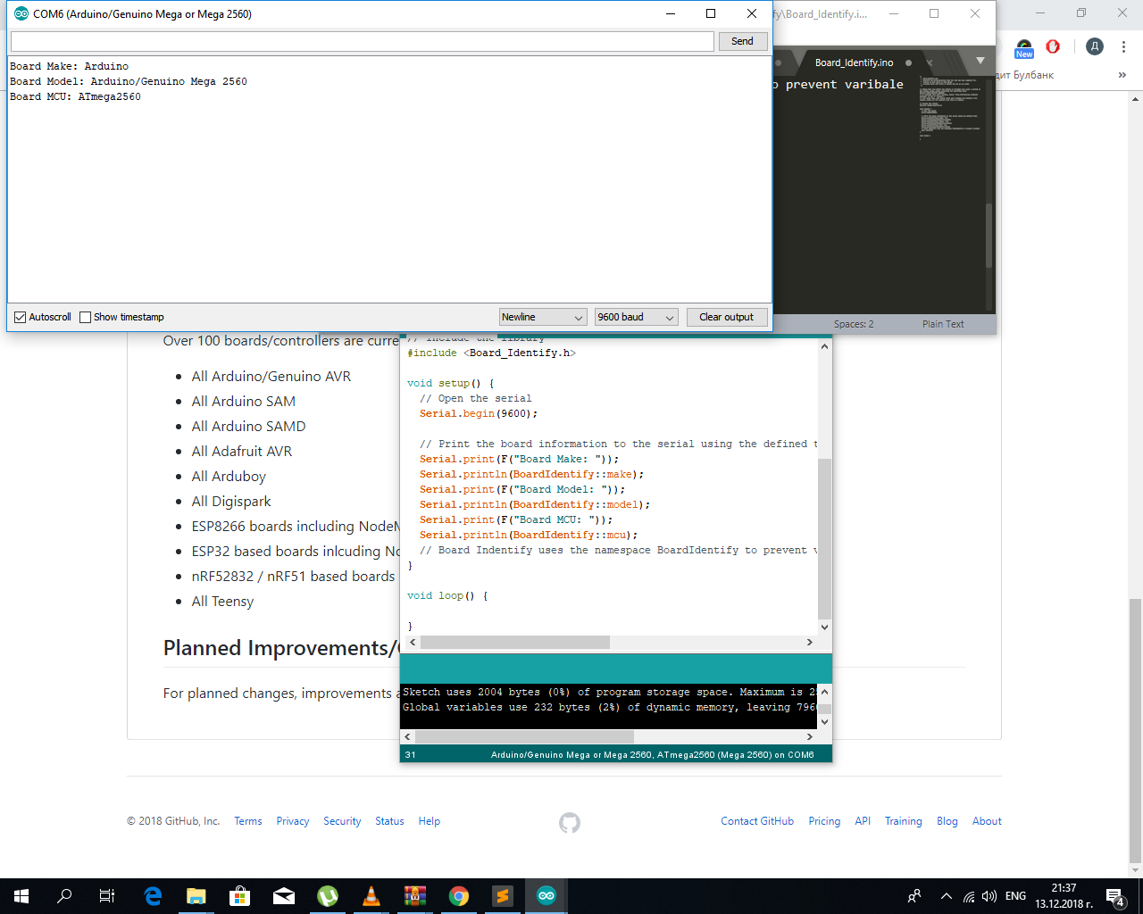Click Arduino console down scroll arrow
This screenshot has height=914, width=1143.
pos(824,721)
